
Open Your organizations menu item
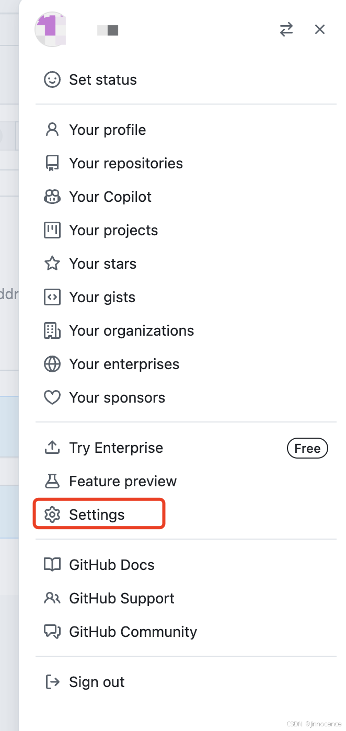tap(131, 331)
